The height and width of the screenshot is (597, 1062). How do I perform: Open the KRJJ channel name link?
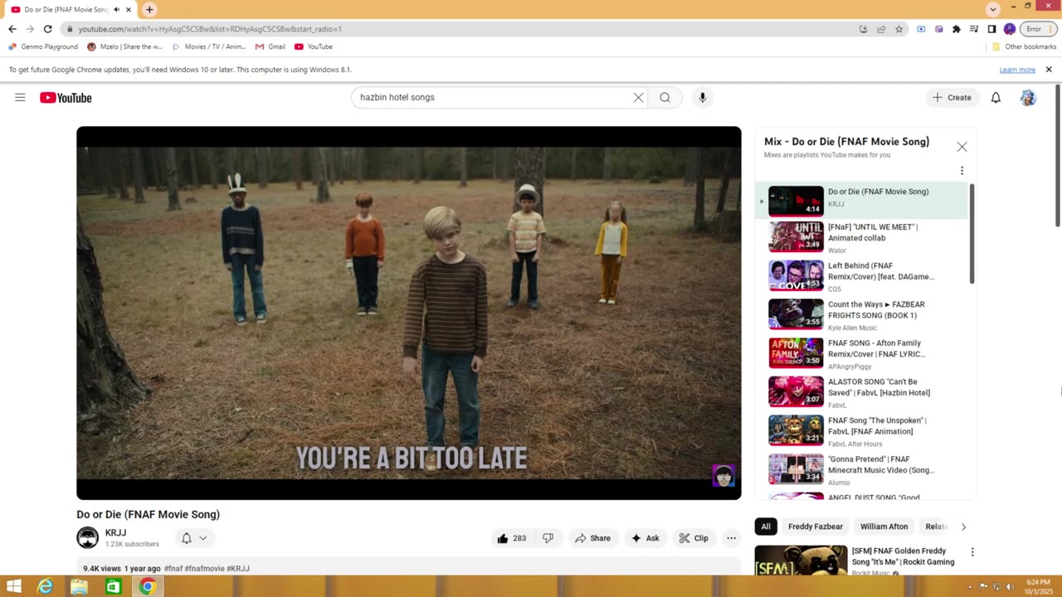point(115,533)
